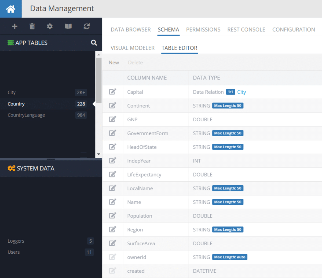
Task: Open the City relation link
Action: [x=241, y=92]
